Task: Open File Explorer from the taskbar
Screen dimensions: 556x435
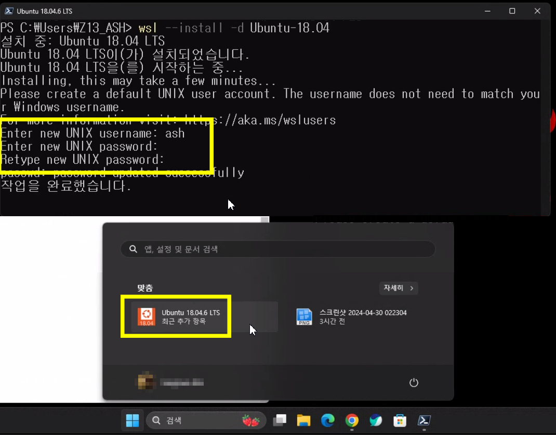Action: tap(303, 420)
